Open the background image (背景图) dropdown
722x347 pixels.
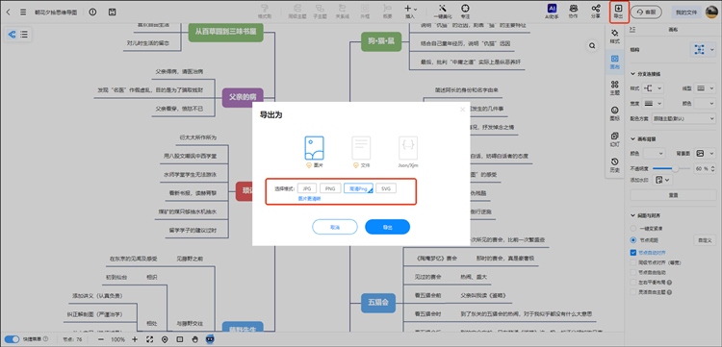705,154
